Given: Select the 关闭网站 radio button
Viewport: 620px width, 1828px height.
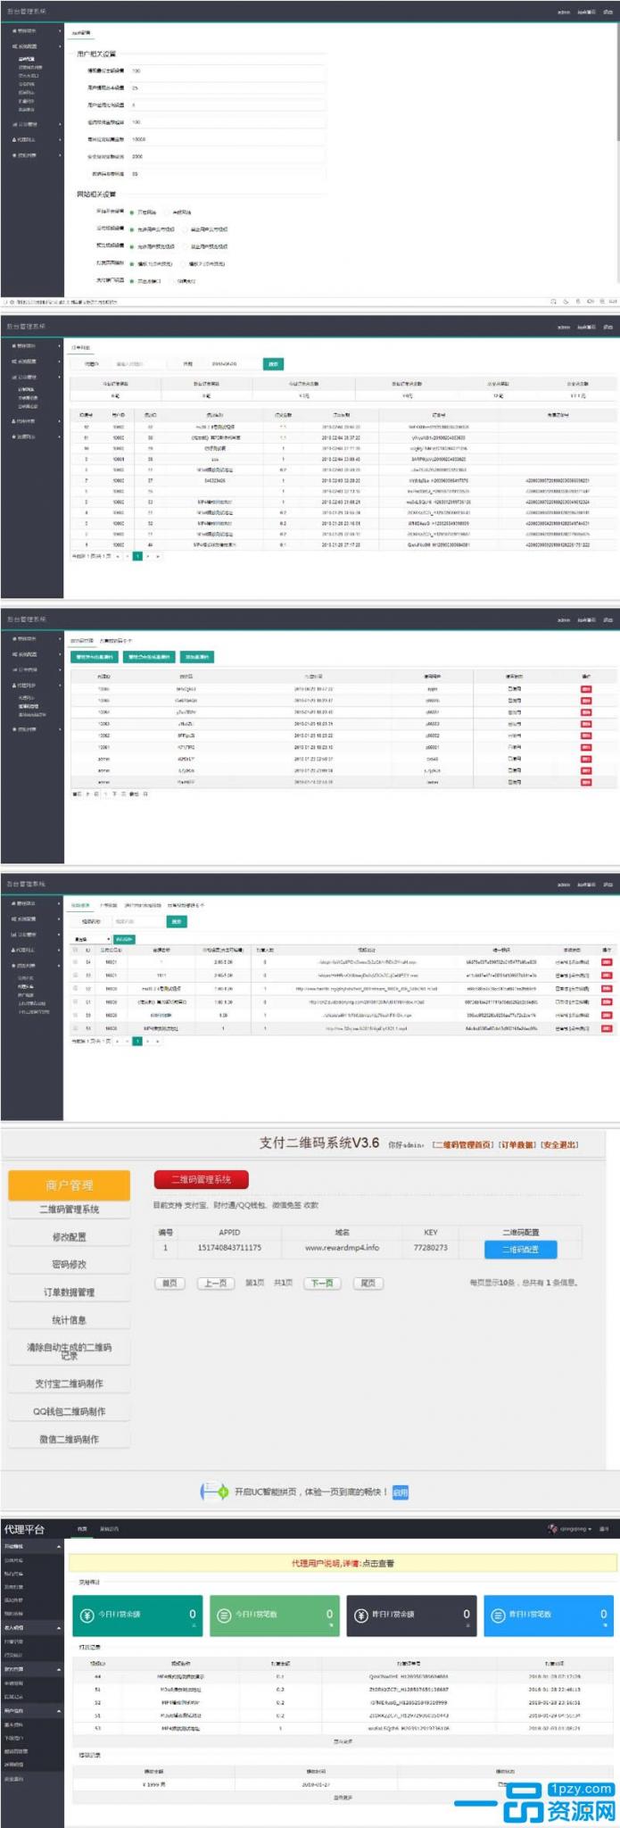Looking at the screenshot, I should (x=167, y=212).
